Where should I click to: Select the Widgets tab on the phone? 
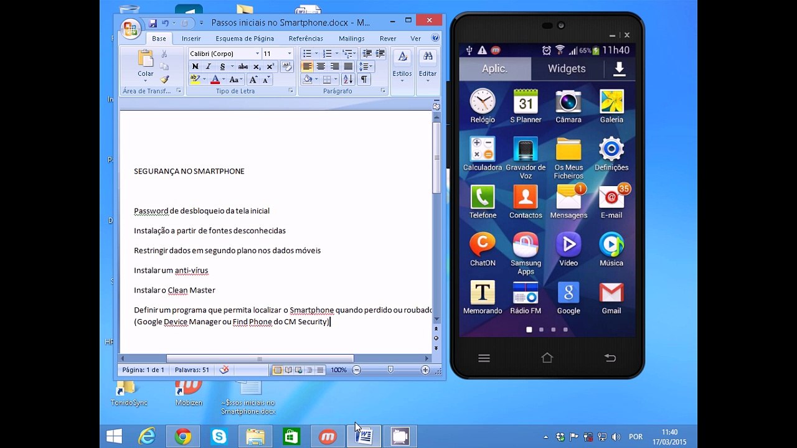pyautogui.click(x=567, y=69)
